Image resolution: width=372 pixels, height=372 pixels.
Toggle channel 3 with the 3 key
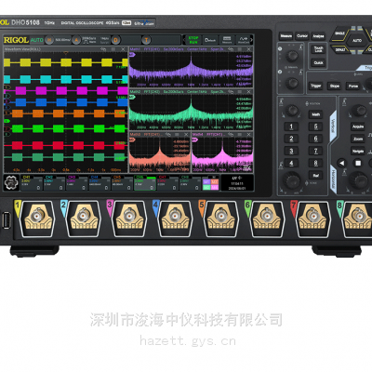291,152
